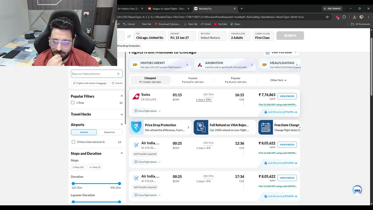Screen dimensions: 373x210
Task: Sort by the Cheapest tab
Action: pyautogui.click(x=150, y=80)
